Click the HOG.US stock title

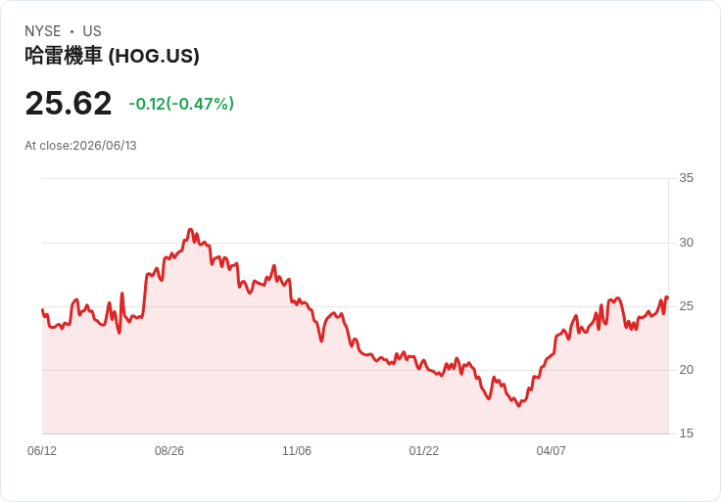tap(112, 56)
